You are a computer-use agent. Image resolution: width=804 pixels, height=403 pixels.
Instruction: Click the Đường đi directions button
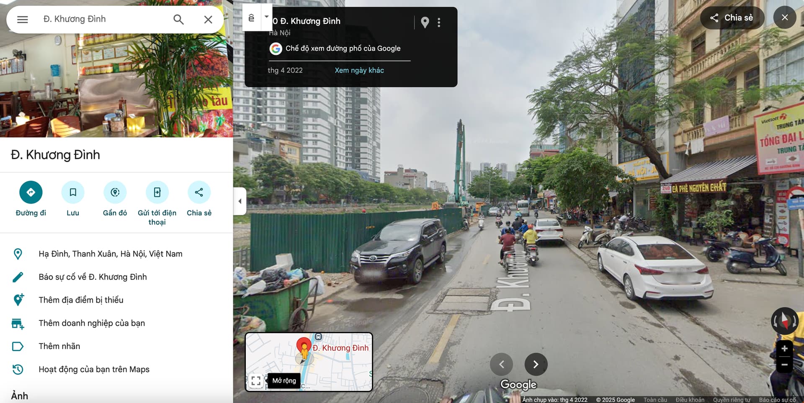point(31,192)
